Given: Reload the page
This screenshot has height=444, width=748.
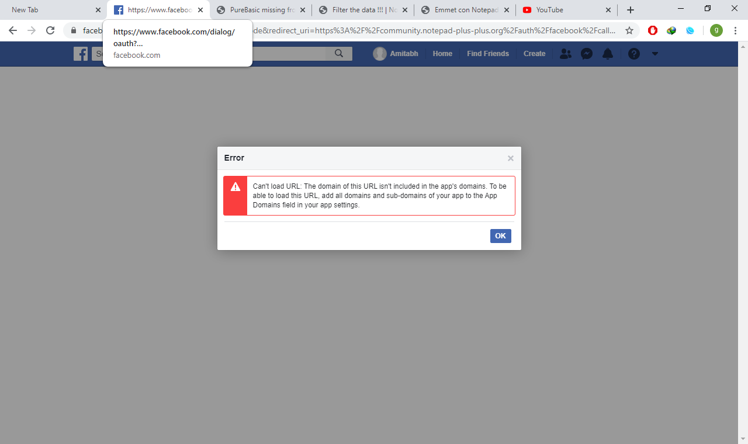Looking at the screenshot, I should click(50, 30).
